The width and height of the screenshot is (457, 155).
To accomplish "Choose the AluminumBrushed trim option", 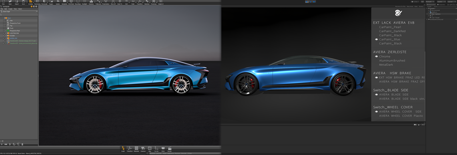I will pyautogui.click(x=392, y=60).
